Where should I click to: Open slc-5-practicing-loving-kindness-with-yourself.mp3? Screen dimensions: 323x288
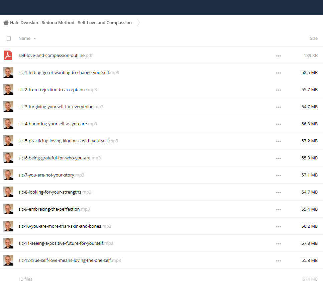pyautogui.click(x=68, y=141)
